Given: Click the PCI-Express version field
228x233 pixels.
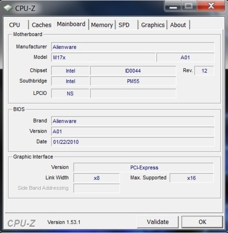Looking at the screenshot, I should point(143,167).
